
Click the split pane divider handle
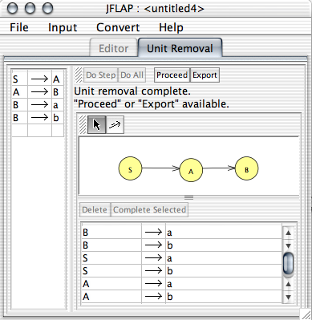coord(188,198)
